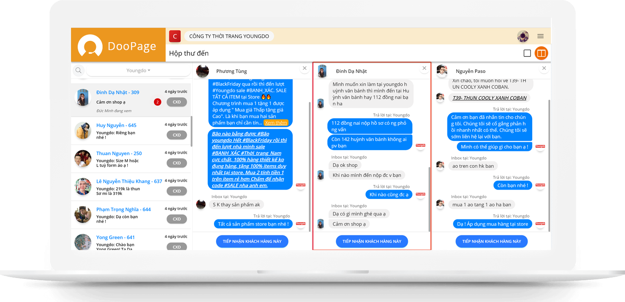Click the user profile avatar in header

click(x=523, y=36)
